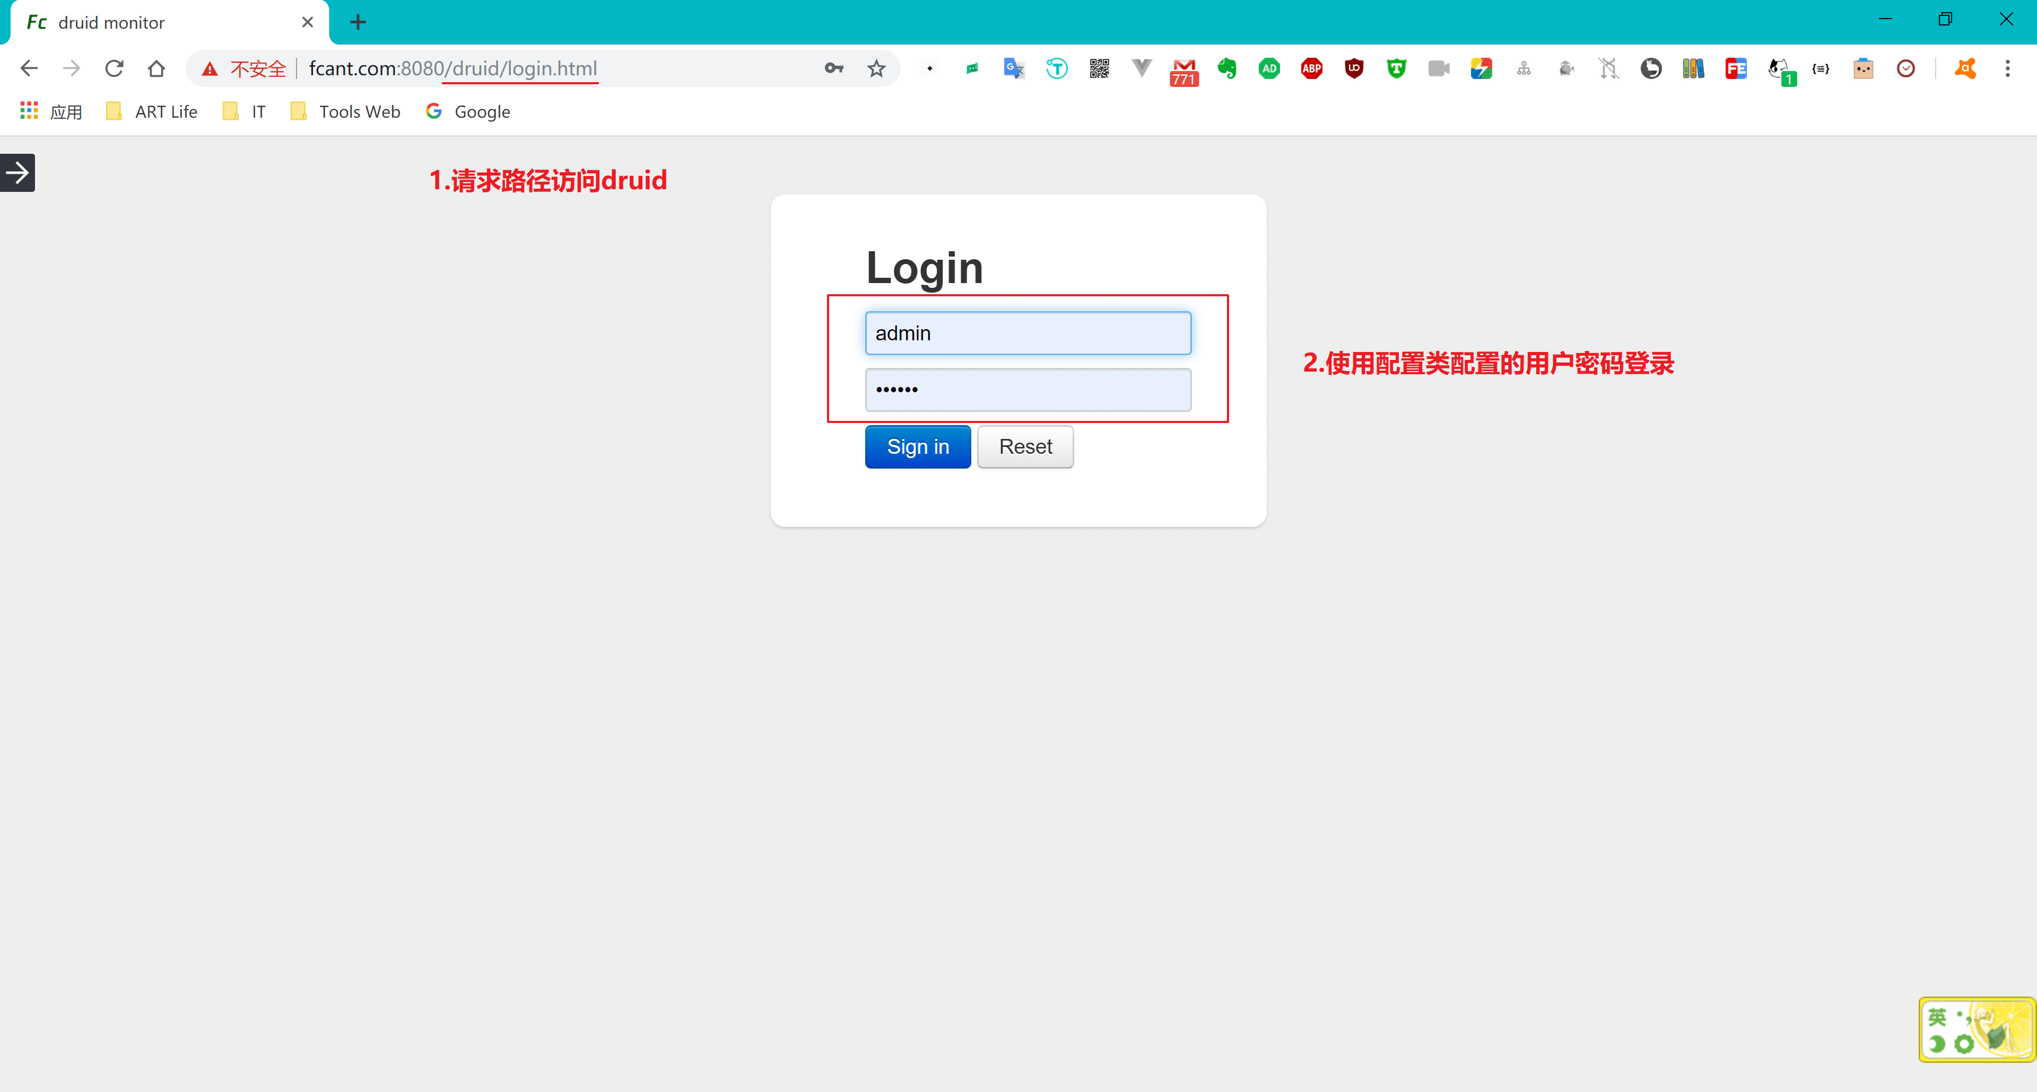Click the saved password key icon
This screenshot has width=2037, height=1092.
coord(833,69)
